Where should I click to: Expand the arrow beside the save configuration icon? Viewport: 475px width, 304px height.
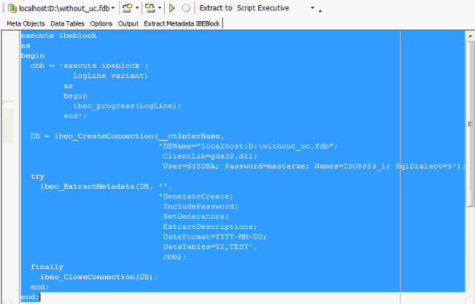[x=160, y=8]
